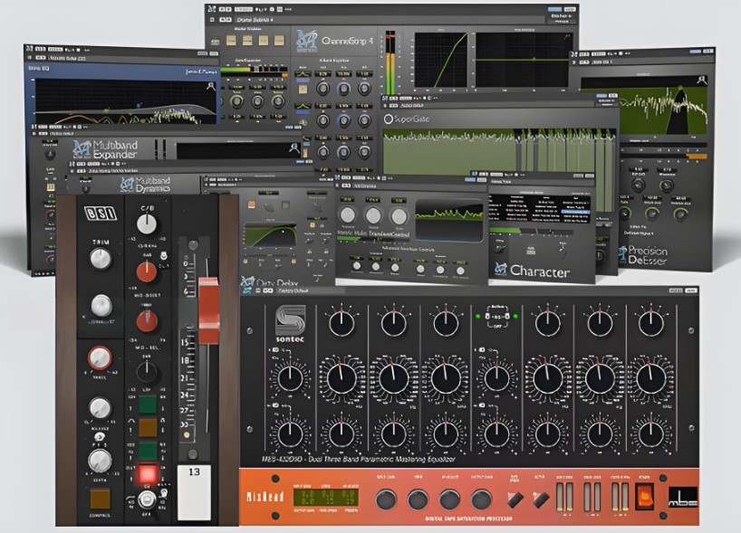Click the SuperGate circular logo icon
Screen dimensions: 741x533
point(390,119)
